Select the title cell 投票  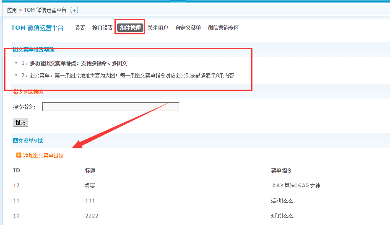[x=90, y=186]
